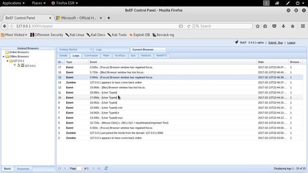Open Offensive Security bookmark
Screen dimensions: 308x173
(47, 35)
